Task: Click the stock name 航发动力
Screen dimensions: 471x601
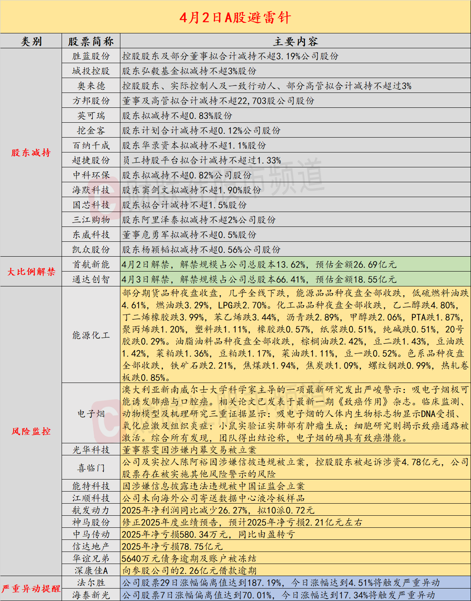Action: coord(91,510)
